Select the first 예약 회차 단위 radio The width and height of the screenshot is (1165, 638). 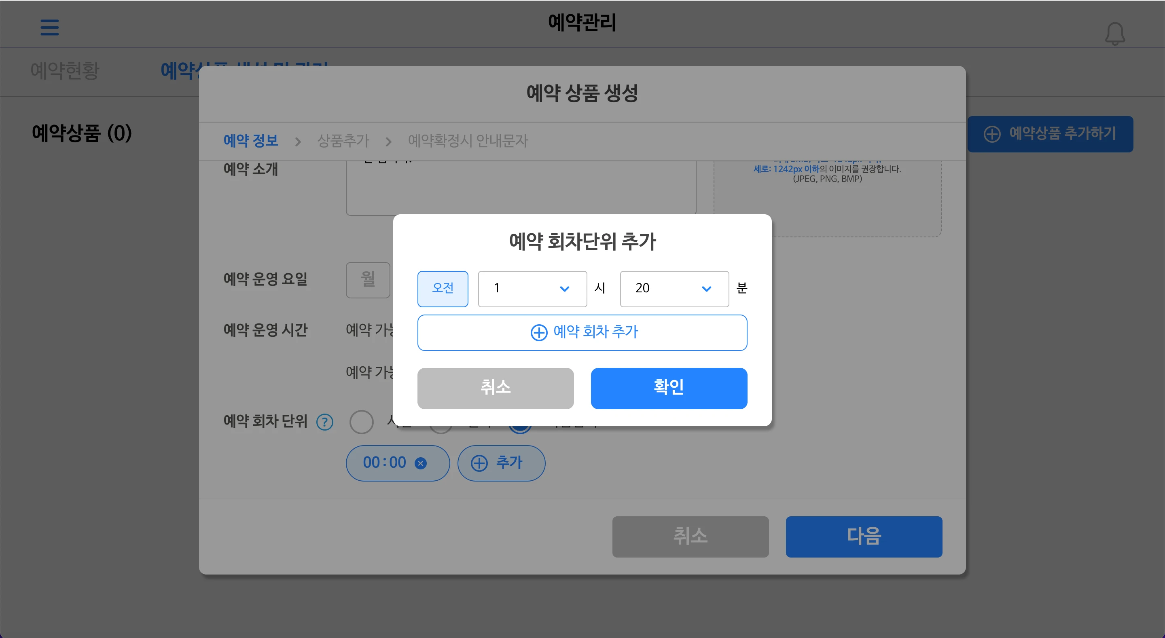pyautogui.click(x=361, y=422)
